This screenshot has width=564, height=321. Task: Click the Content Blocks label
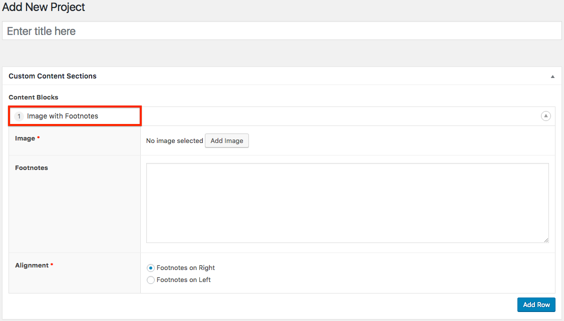tap(34, 97)
